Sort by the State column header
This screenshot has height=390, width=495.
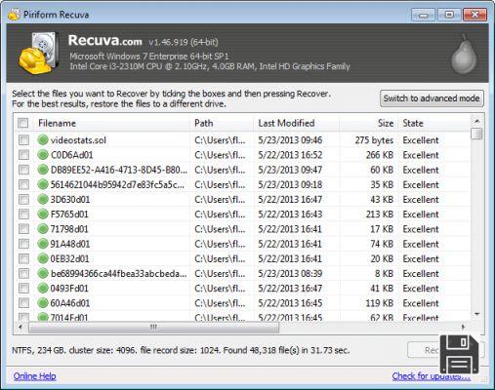[433, 123]
